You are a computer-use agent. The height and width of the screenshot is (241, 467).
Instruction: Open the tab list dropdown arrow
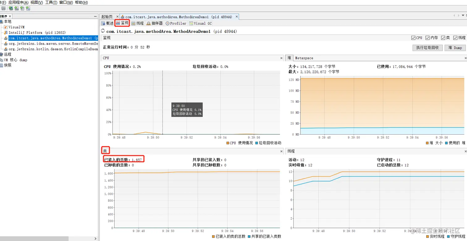(x=462, y=15)
